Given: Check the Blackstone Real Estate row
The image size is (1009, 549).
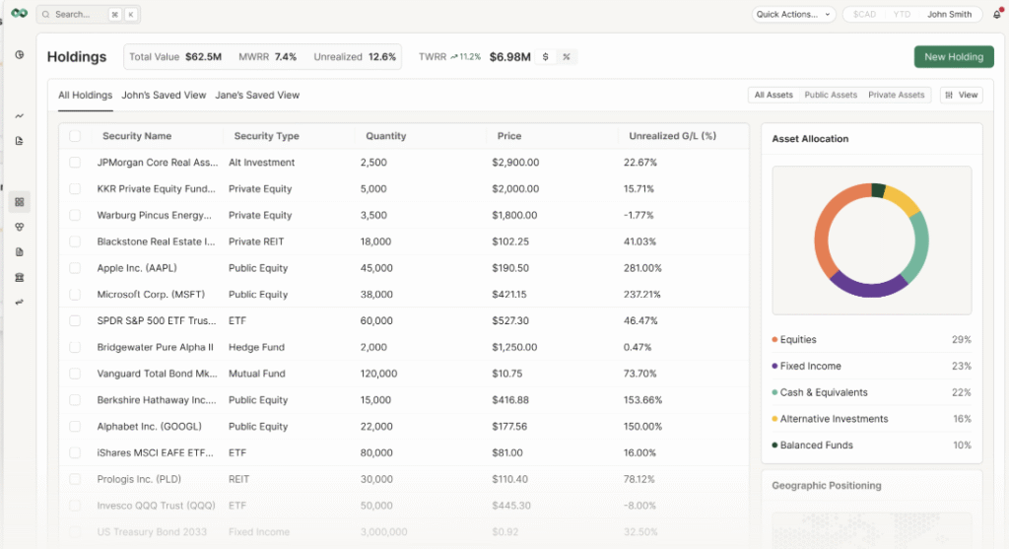Looking at the screenshot, I should [x=75, y=241].
